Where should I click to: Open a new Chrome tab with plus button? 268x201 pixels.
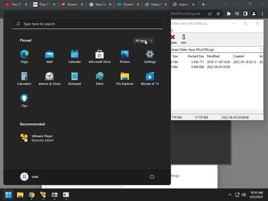tap(203, 4)
